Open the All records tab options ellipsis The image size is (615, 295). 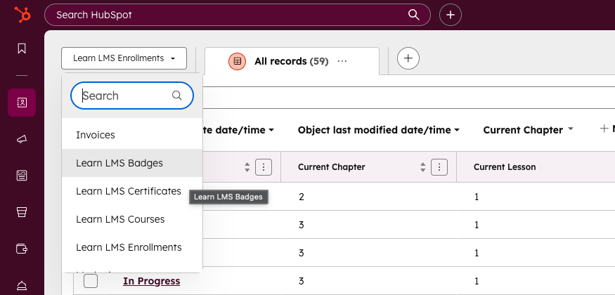[x=342, y=62]
